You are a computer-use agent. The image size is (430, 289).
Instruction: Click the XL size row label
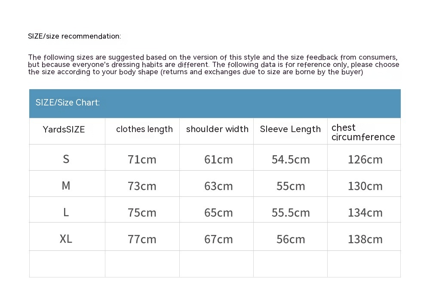66,239
